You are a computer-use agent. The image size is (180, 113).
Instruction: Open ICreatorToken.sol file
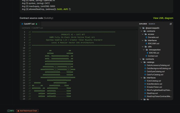(154, 87)
